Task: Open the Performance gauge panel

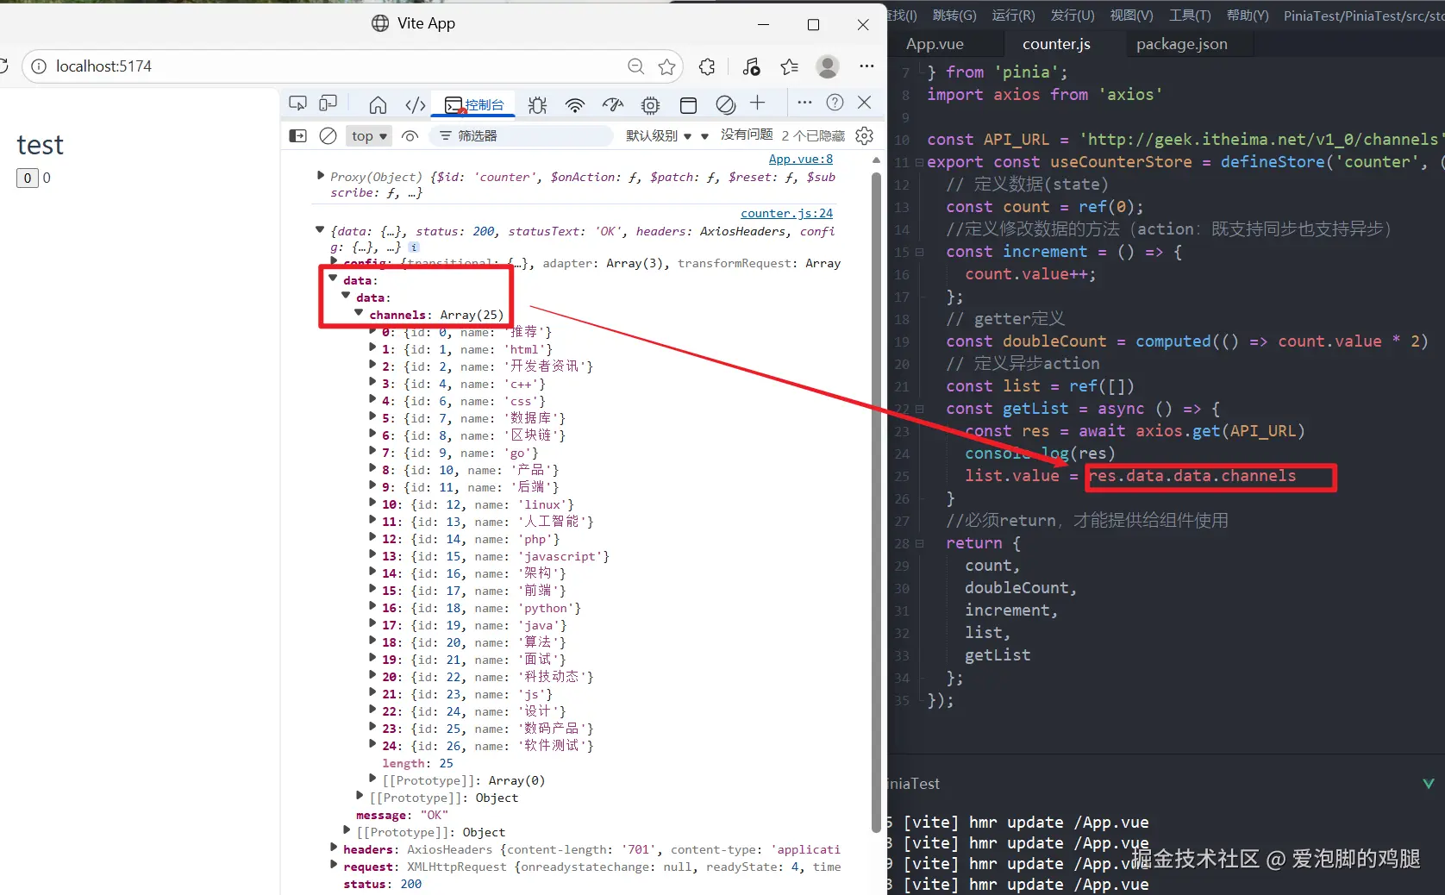Action: point(613,105)
